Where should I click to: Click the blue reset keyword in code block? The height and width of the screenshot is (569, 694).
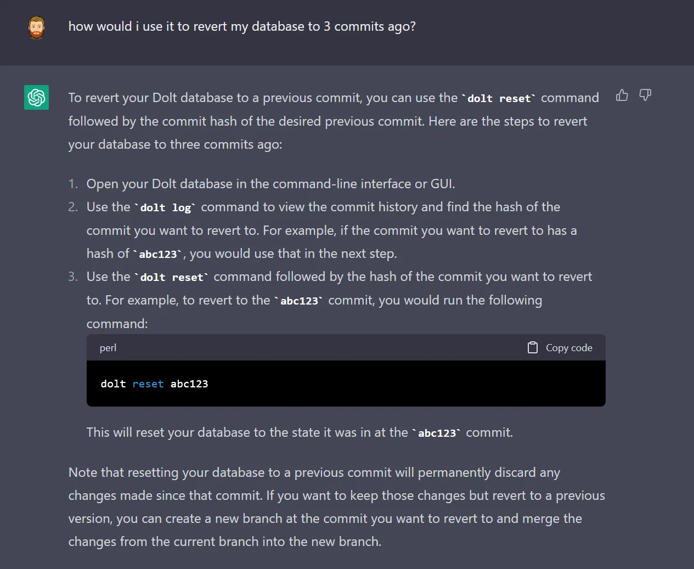148,384
